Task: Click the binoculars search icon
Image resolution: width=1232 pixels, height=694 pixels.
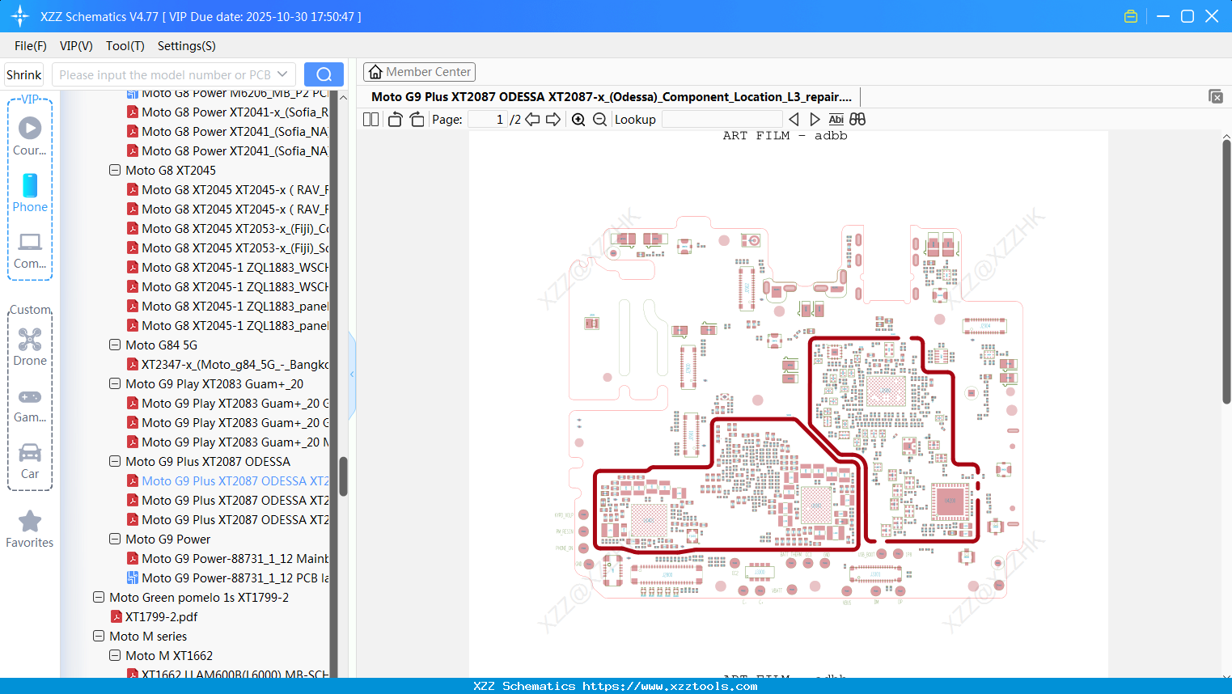Action: (857, 120)
